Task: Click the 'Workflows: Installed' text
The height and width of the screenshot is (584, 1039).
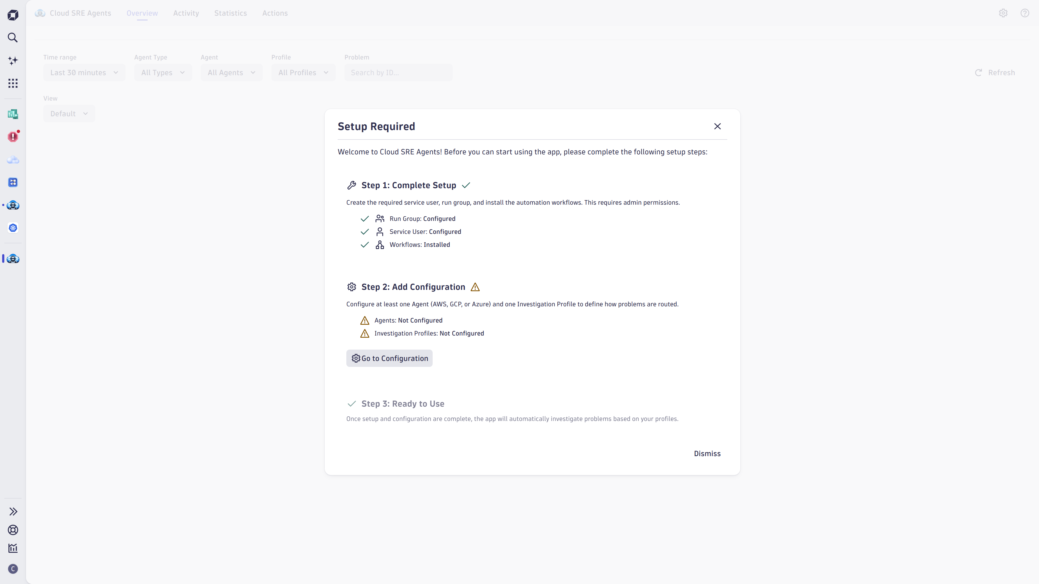Action: pos(419,245)
